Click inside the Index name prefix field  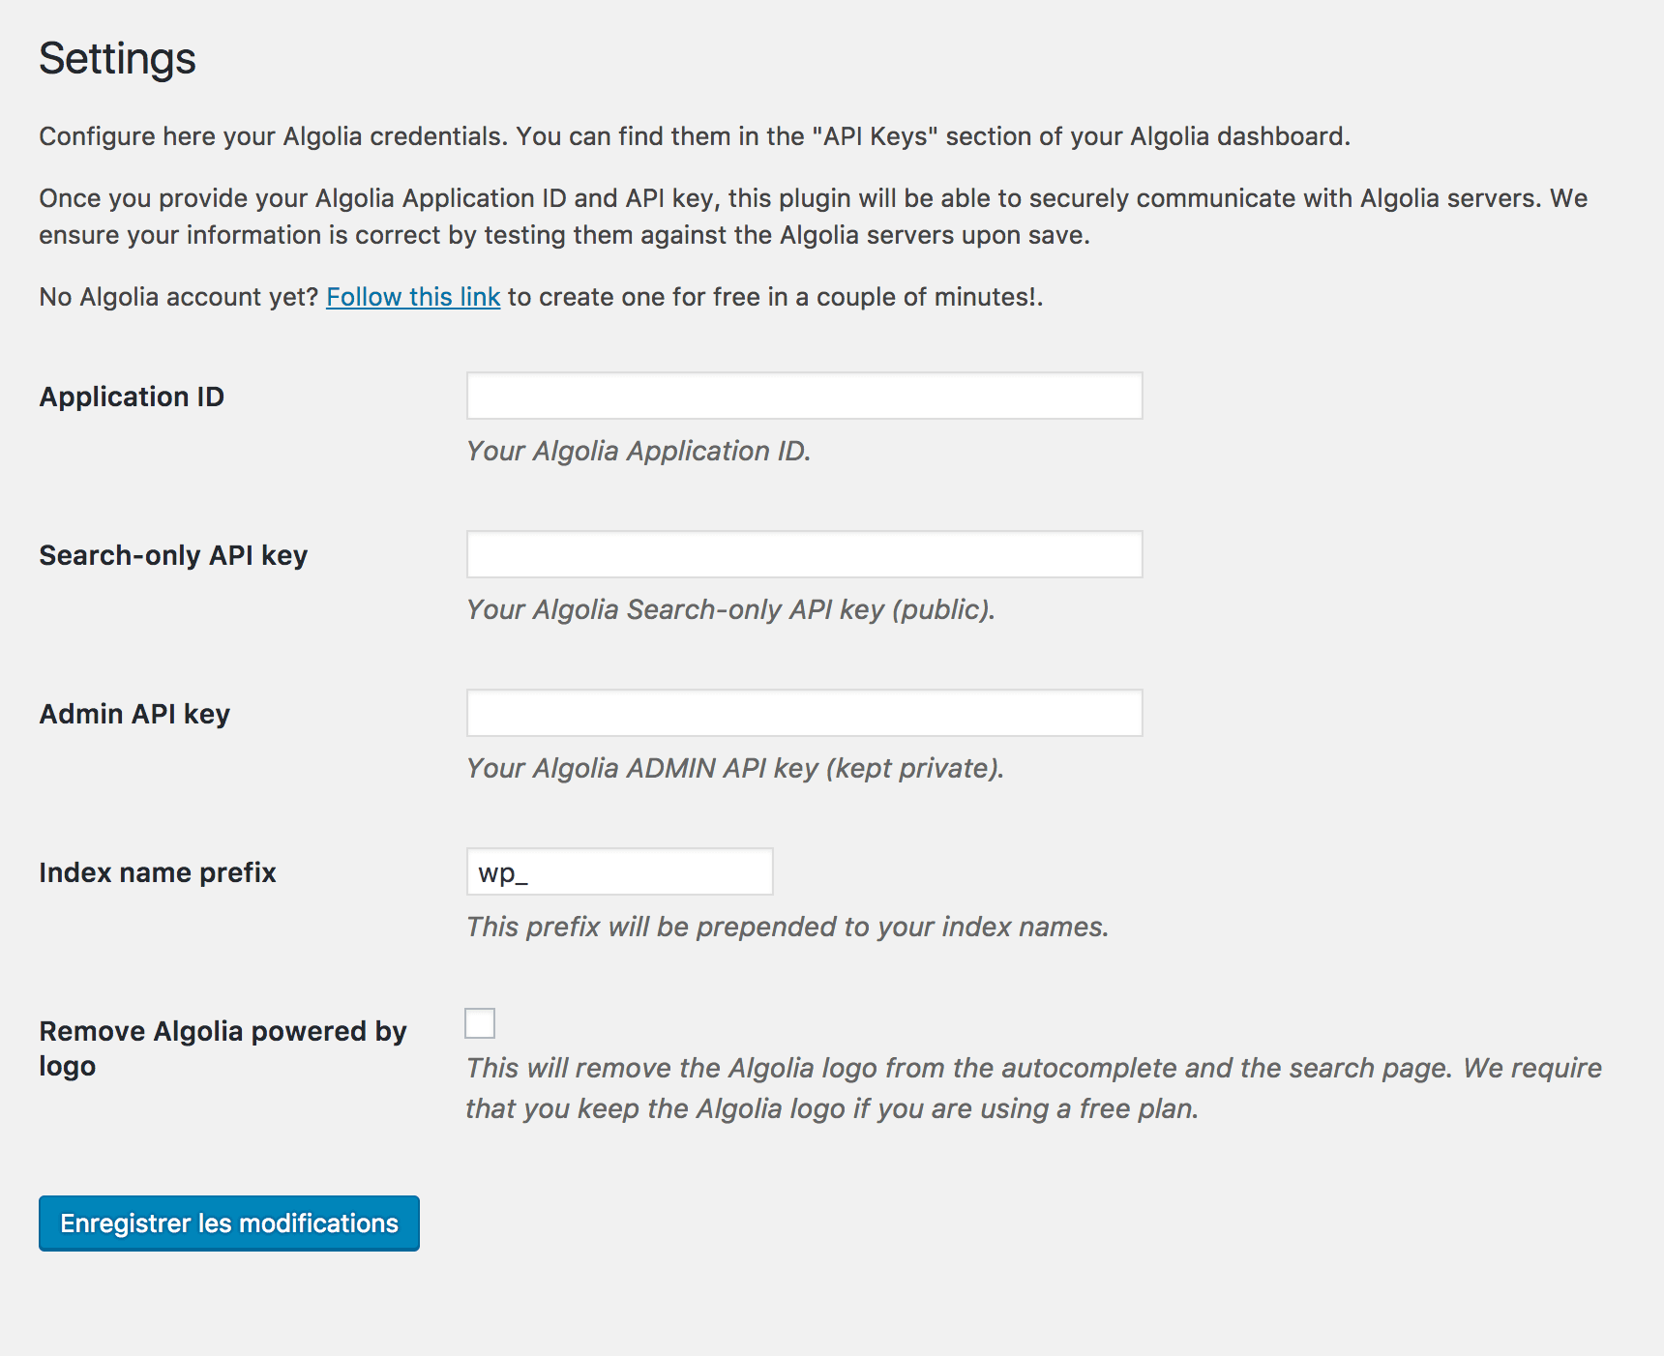coord(619,871)
